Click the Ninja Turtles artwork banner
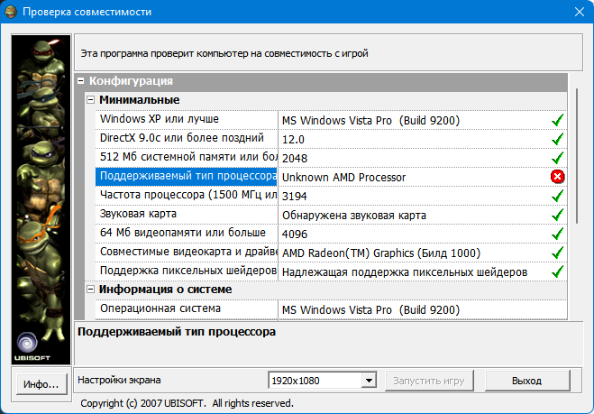 coord(41,200)
